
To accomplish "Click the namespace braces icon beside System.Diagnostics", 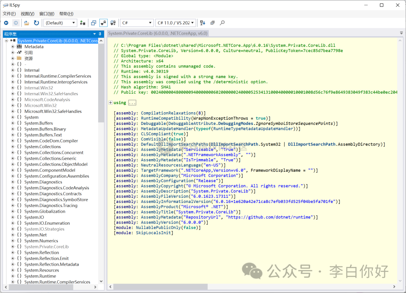I will point(19,182).
